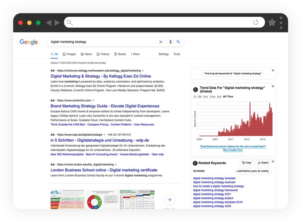Click Load Metrics (uses 32 credits) button
Viewport: 301px width, 222px height.
pos(253,171)
